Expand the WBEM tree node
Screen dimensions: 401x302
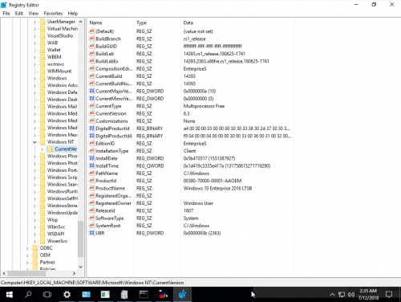pyautogui.click(x=34, y=57)
